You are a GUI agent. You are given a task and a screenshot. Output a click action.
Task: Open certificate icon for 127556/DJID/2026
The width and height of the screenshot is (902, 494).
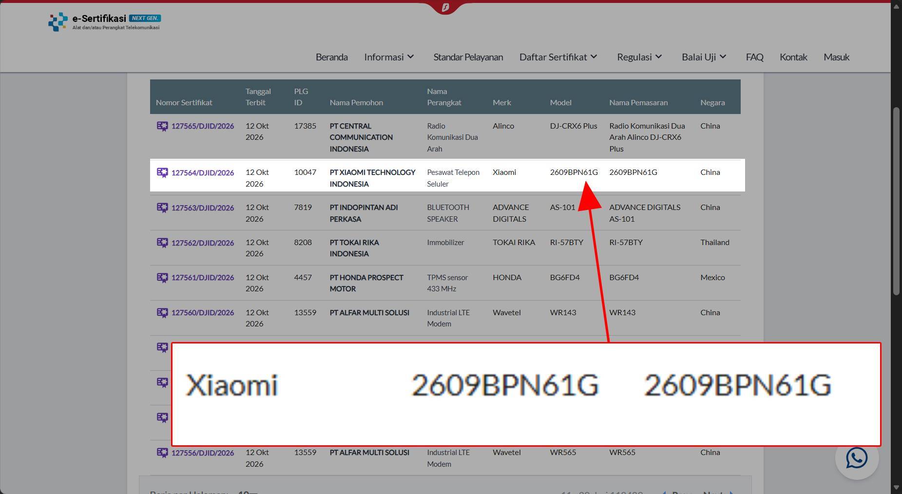tap(162, 453)
